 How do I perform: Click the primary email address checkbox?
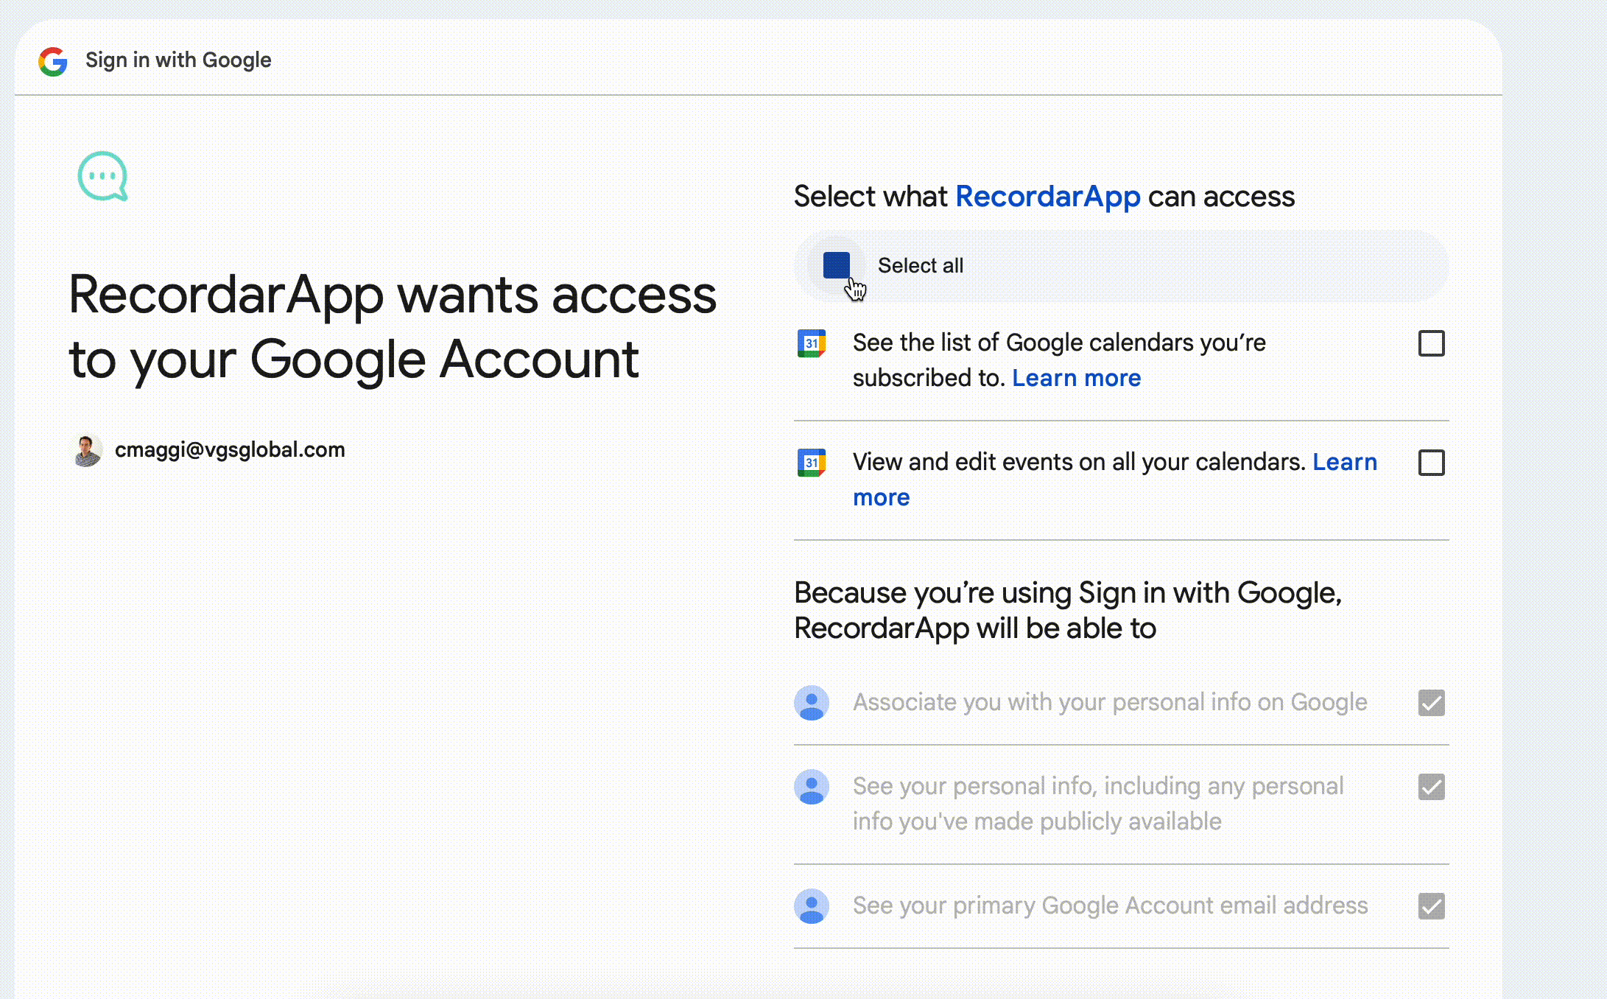click(1431, 906)
